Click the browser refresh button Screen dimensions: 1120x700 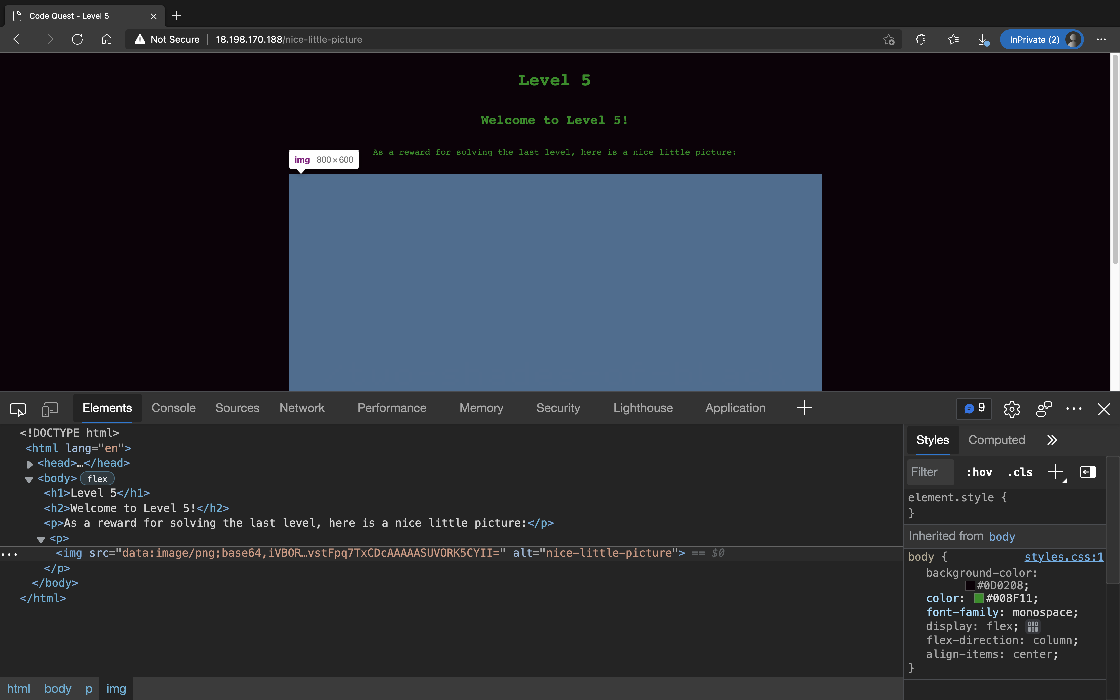[x=77, y=39]
